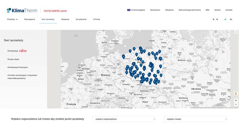Click the Fujitsu General partner logo
Image resolution: width=239 pixels, height=134 pixels.
[x=55, y=11]
